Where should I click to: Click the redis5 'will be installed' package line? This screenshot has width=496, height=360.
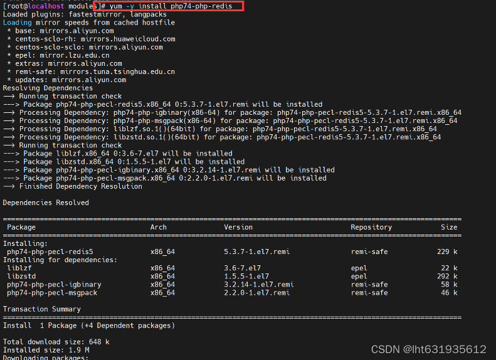(163, 104)
